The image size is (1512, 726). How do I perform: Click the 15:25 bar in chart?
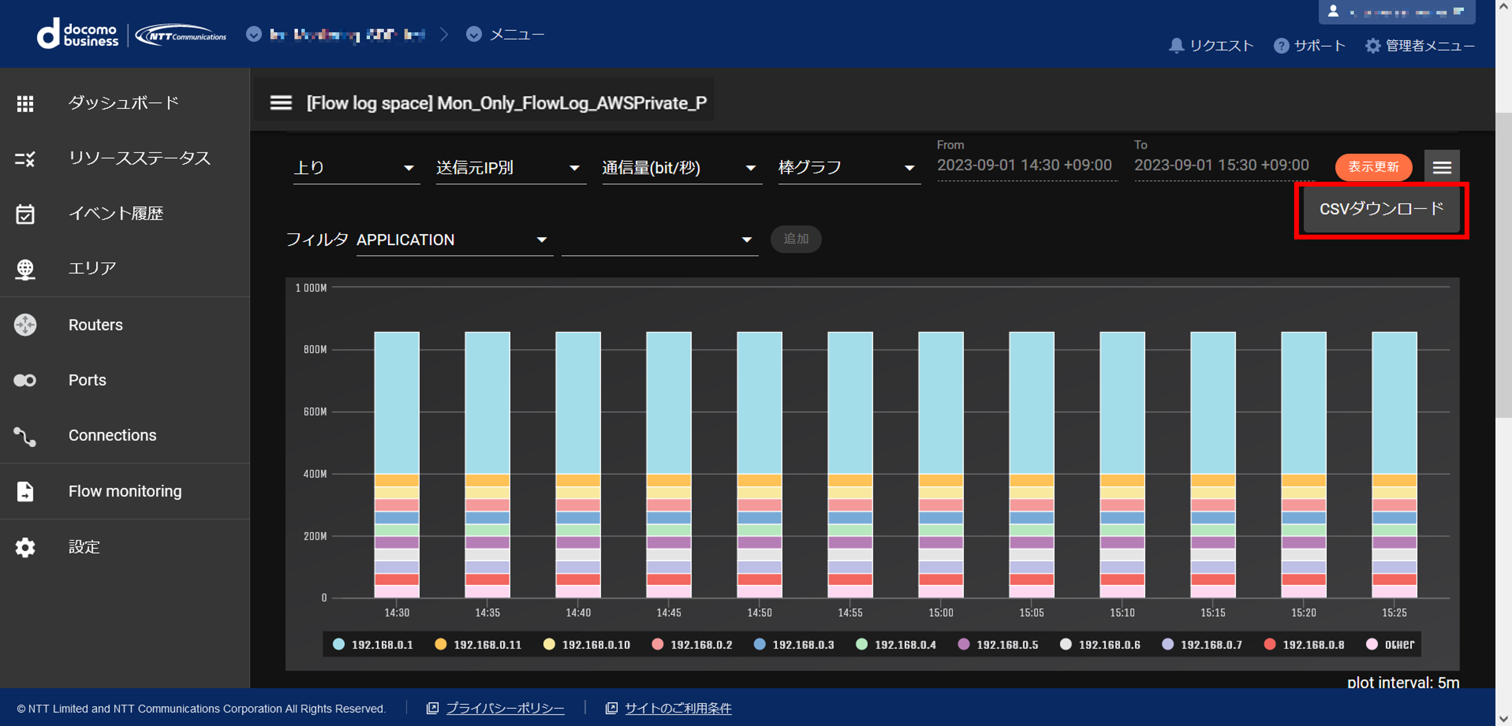coord(1394,465)
